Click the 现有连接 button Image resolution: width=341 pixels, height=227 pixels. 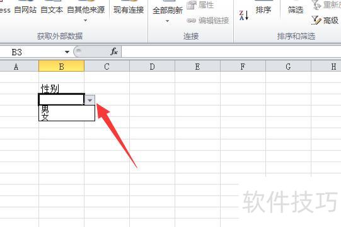pyautogui.click(x=129, y=10)
